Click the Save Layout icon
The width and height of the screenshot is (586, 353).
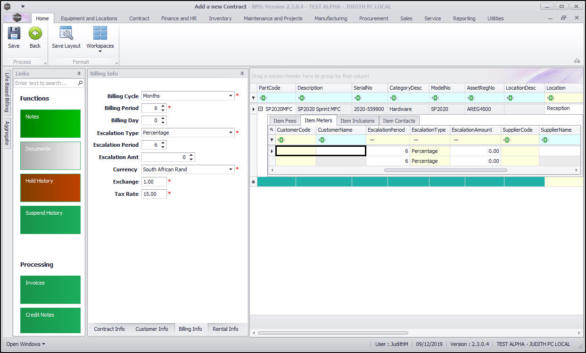(66, 34)
